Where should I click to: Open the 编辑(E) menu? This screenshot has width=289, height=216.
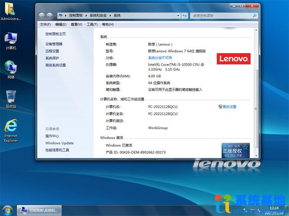pyautogui.click(x=61, y=24)
